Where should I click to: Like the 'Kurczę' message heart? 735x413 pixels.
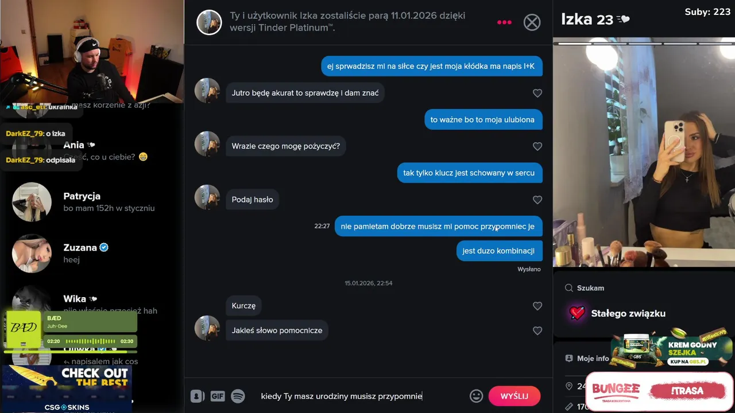(x=537, y=306)
